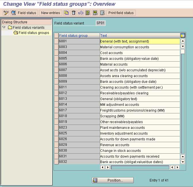
Task: Click the Delete trash can icon
Action: [74, 13]
